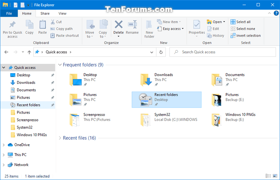The width and height of the screenshot is (280, 180).
Task: Open Customize Quick Access Toolbar dropdown
Action: (x=28, y=5)
